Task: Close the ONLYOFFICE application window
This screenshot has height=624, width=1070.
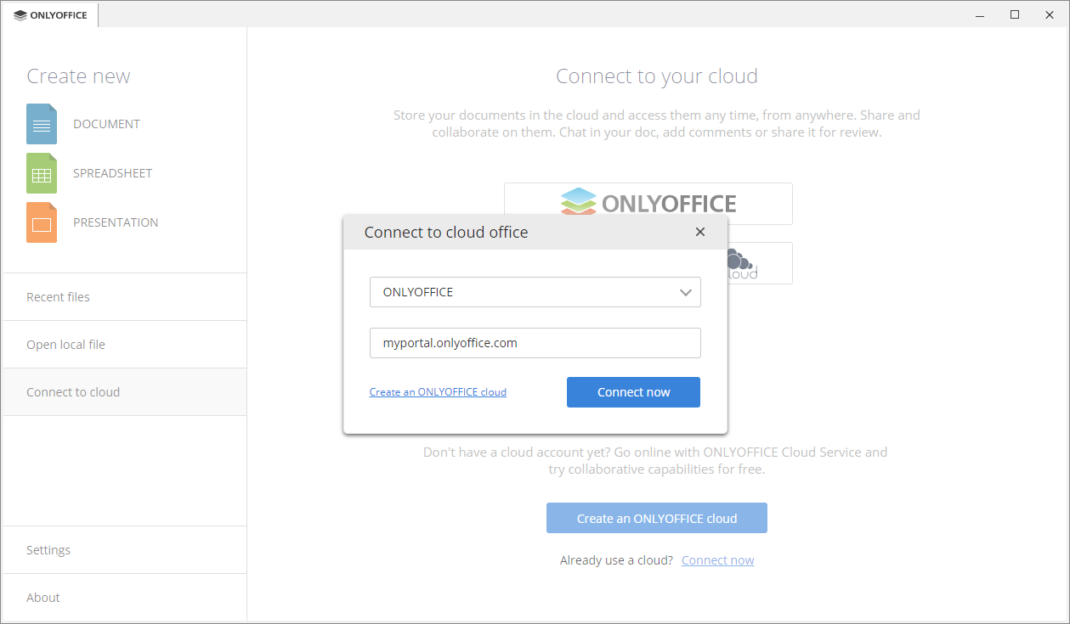Action: (1050, 14)
